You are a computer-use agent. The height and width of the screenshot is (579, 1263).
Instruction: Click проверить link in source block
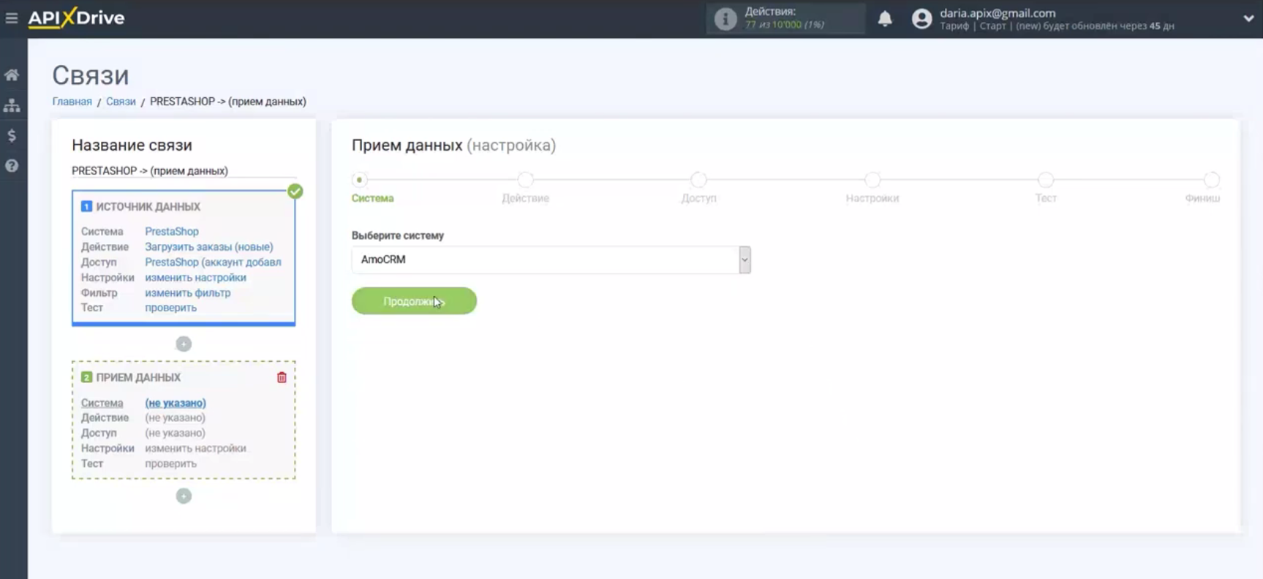click(x=170, y=308)
